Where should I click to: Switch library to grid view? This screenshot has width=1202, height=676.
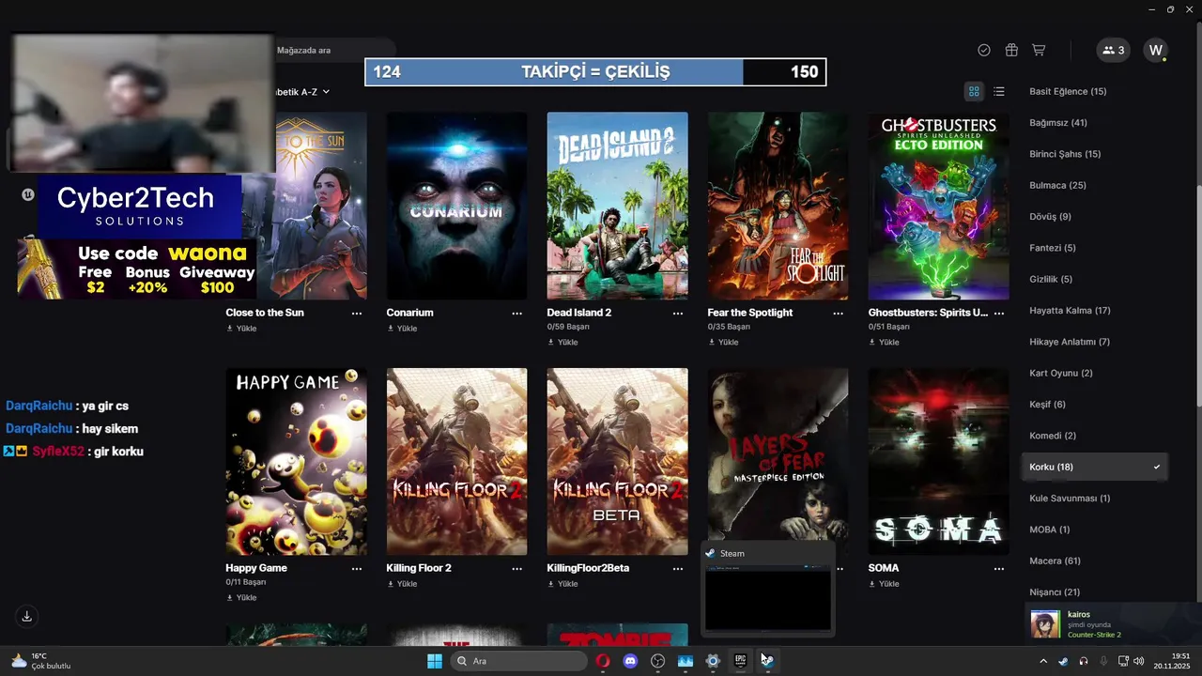974,91
